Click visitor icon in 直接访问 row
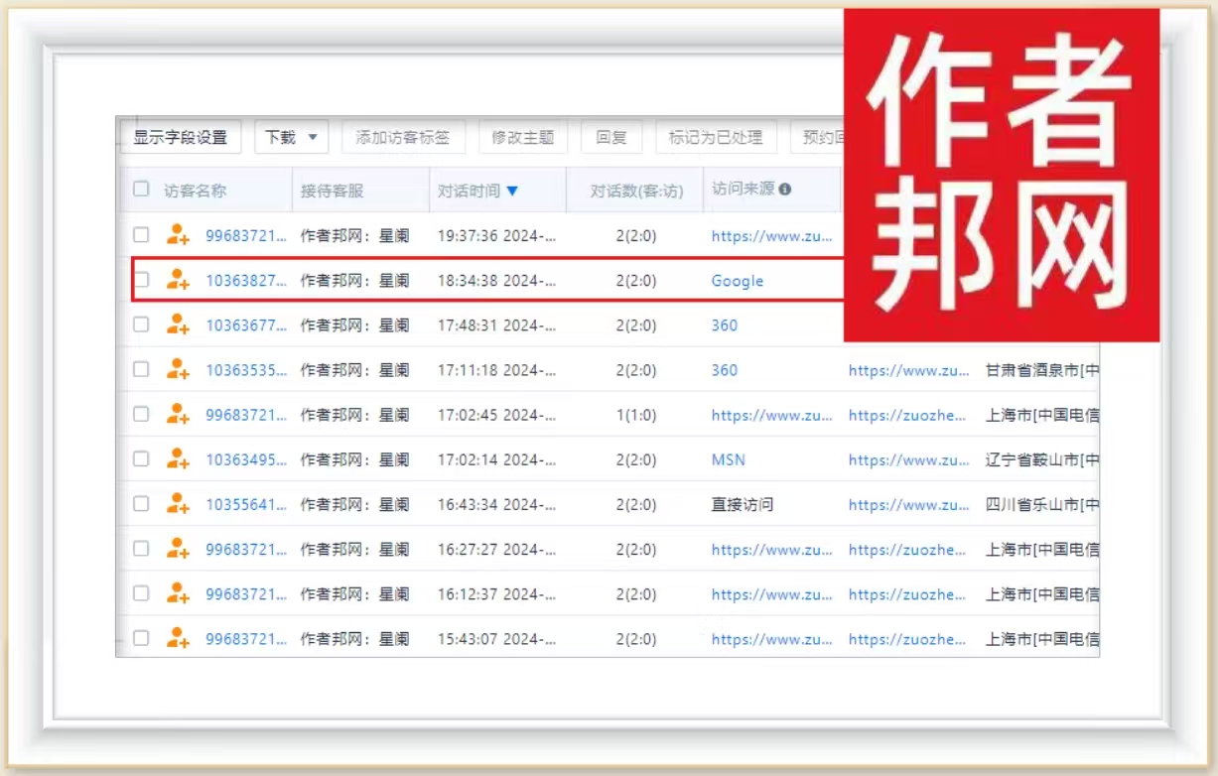 tap(178, 504)
